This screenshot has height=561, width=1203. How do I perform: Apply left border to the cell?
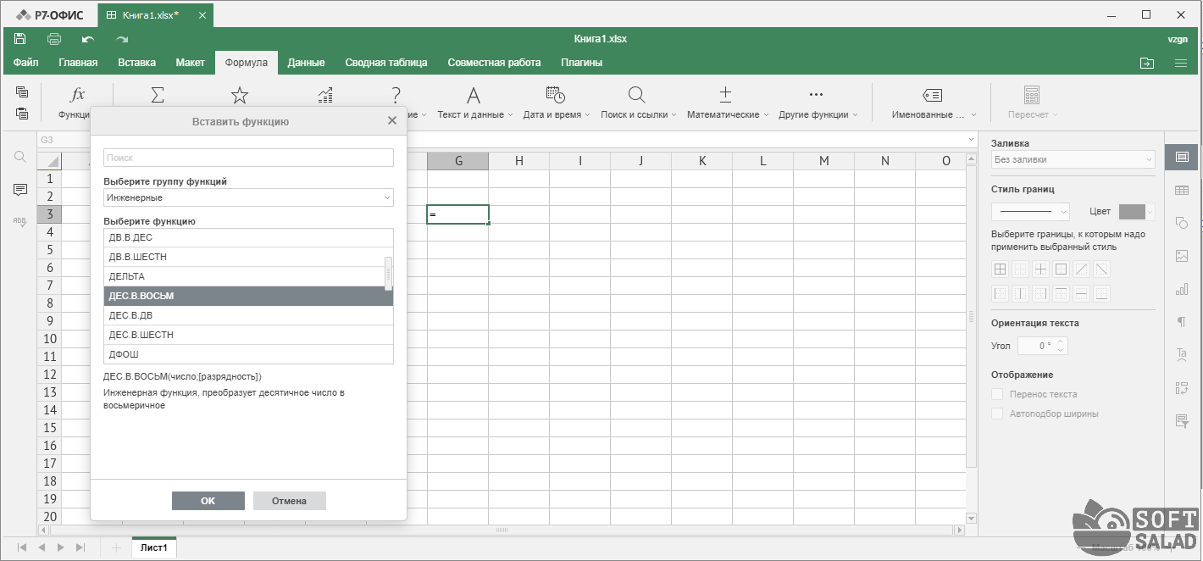[x=1001, y=294]
